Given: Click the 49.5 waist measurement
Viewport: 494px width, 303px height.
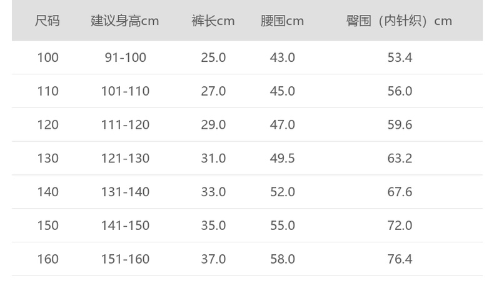Looking at the screenshot, I should point(282,159).
